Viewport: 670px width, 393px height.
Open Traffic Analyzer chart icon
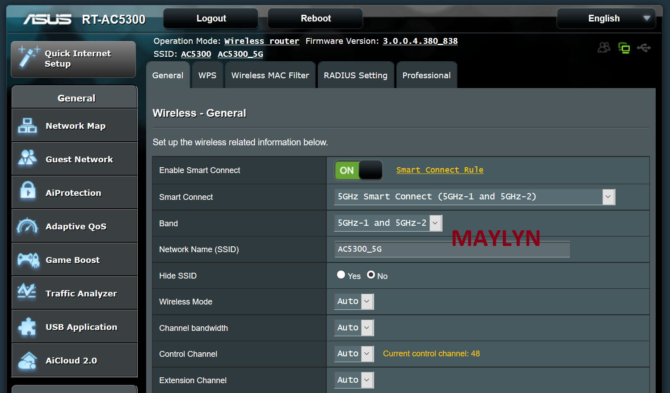coord(27,292)
